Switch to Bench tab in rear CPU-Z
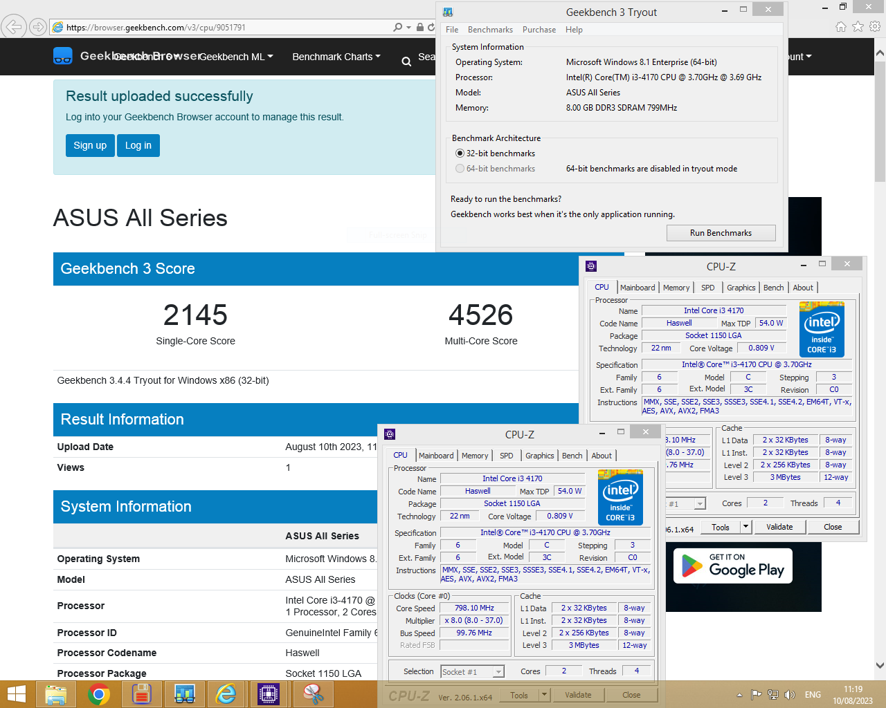 [x=774, y=288]
